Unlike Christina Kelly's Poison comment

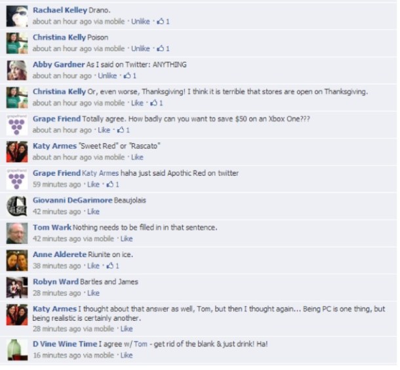(140, 49)
